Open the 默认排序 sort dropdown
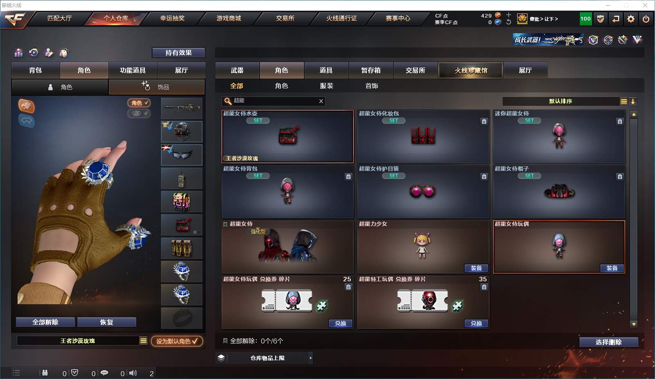Viewport: 655px width, 379px height. click(561, 101)
